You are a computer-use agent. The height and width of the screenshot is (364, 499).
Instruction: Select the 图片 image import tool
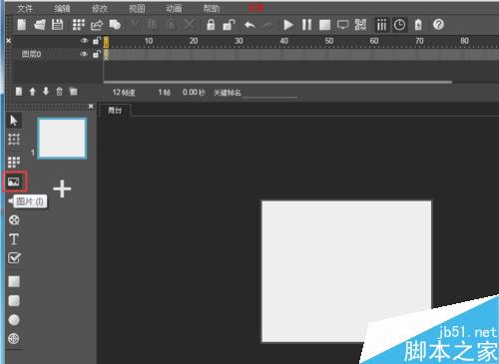(x=14, y=182)
